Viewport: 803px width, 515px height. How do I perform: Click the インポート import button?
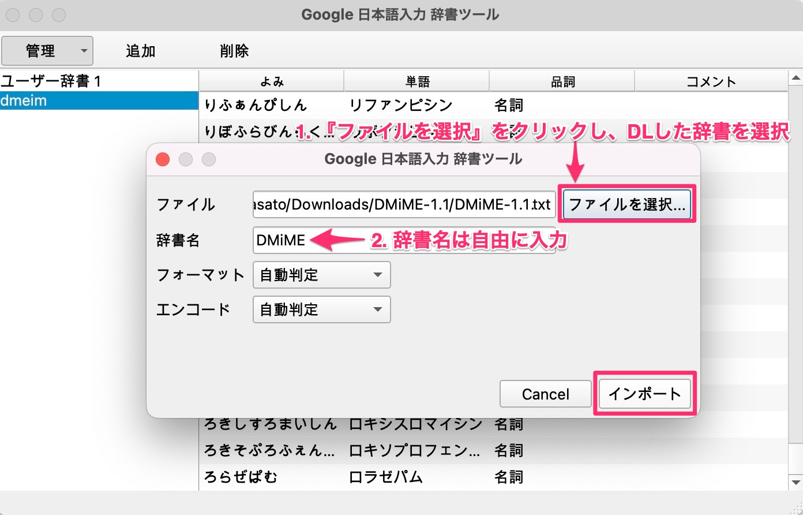(x=644, y=394)
